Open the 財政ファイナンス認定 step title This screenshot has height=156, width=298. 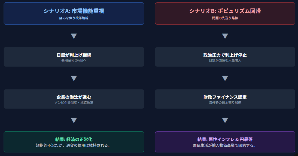click(x=225, y=97)
